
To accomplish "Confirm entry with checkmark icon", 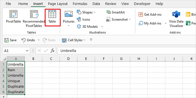I will 46,51.
